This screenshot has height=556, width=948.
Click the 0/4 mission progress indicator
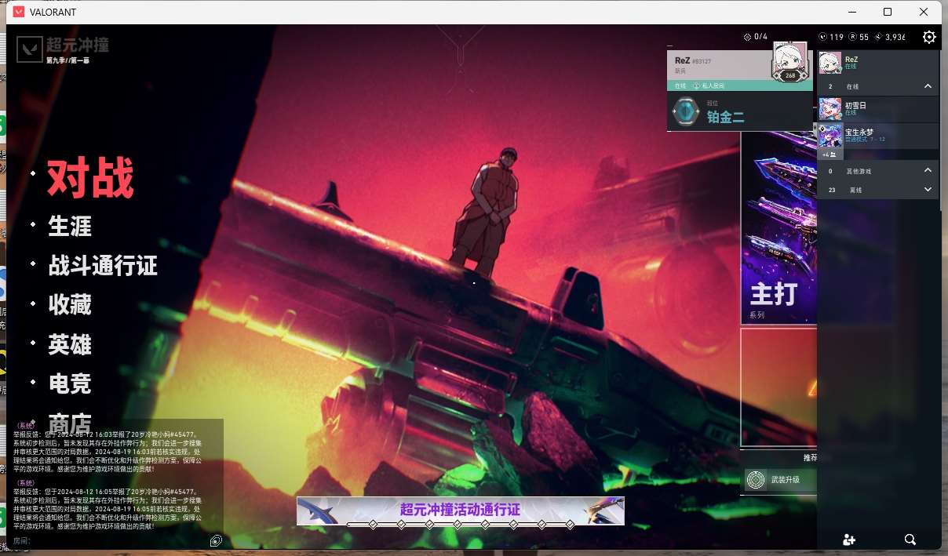pos(756,37)
